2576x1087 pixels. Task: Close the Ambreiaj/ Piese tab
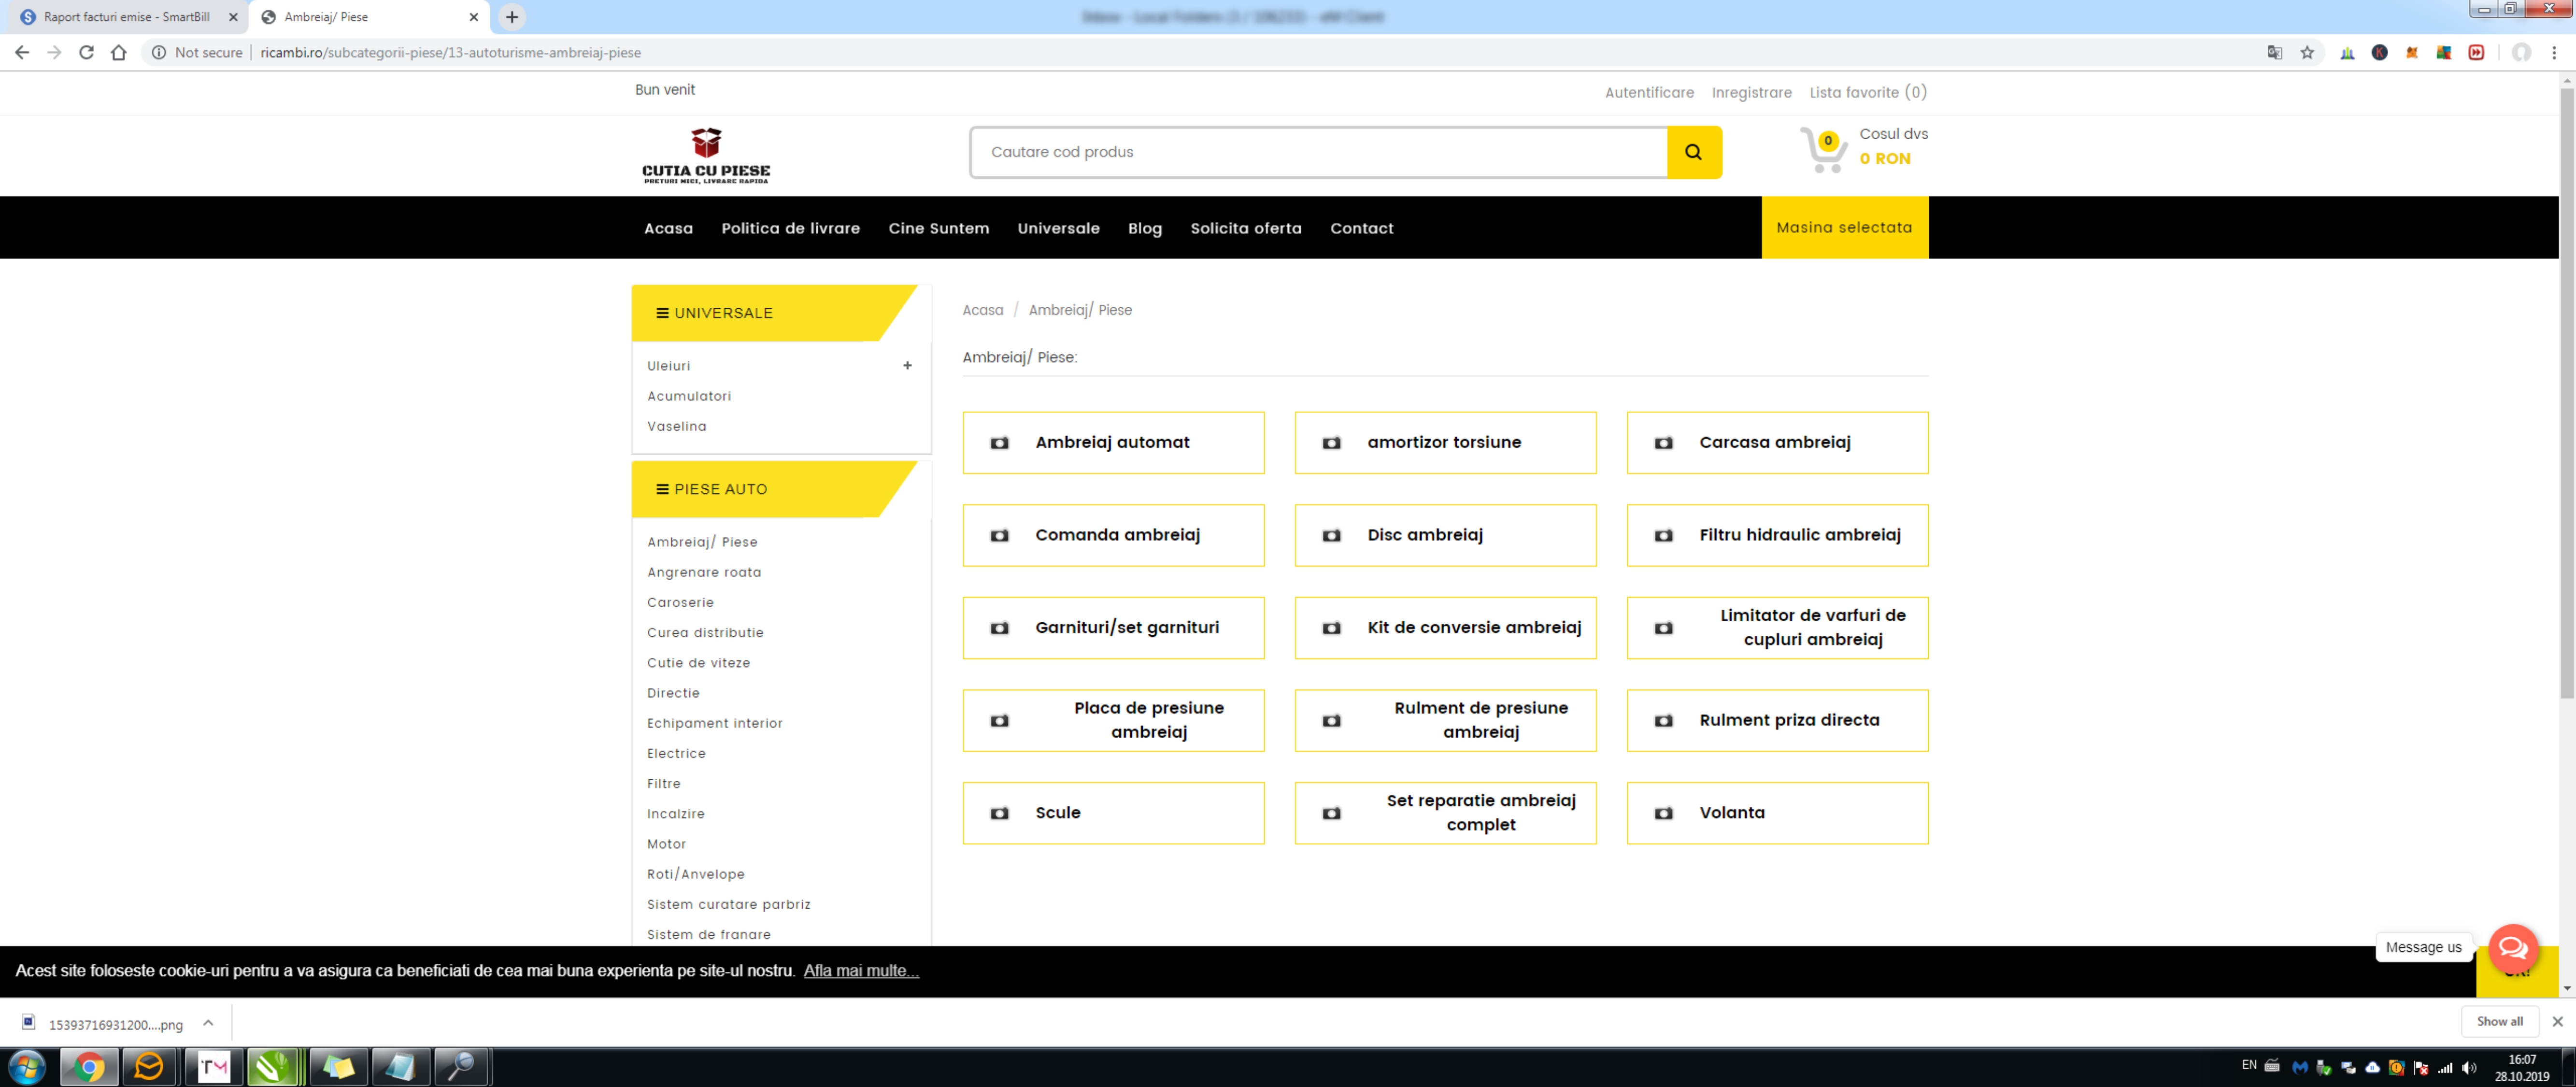pyautogui.click(x=474, y=17)
